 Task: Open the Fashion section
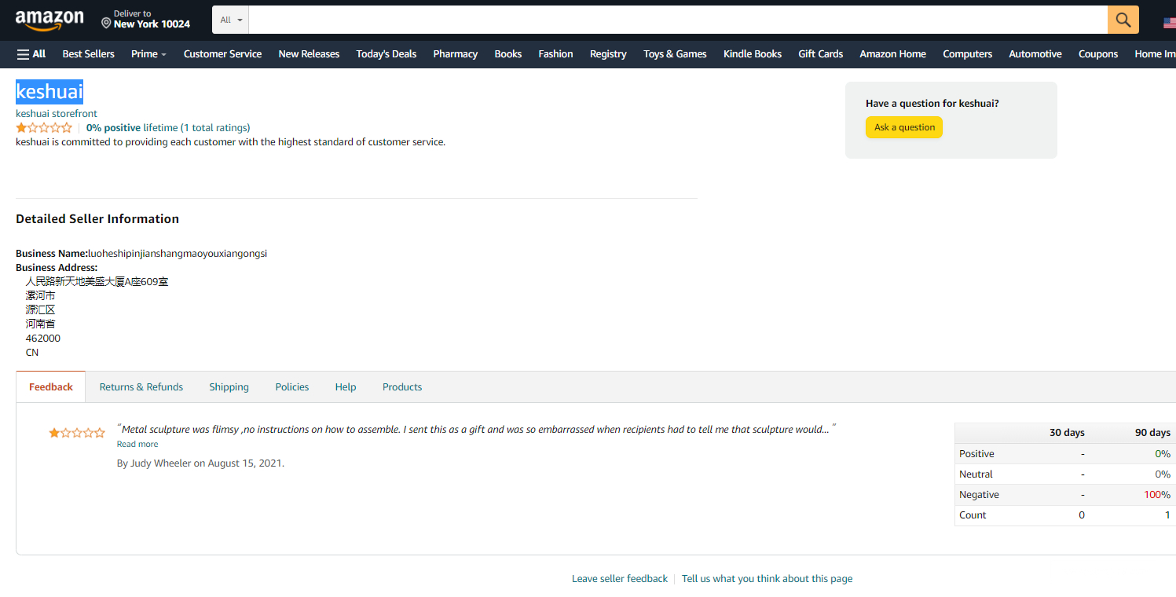point(555,54)
